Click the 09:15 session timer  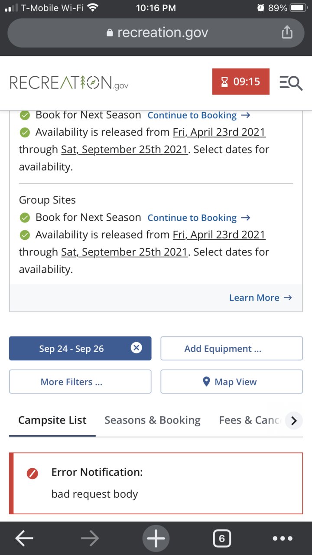[x=241, y=82]
